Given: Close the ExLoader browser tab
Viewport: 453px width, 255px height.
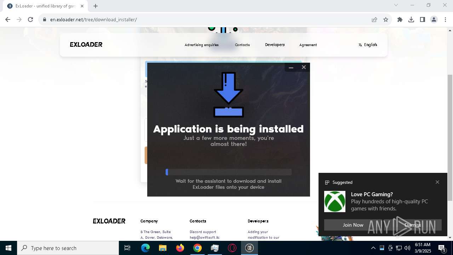Looking at the screenshot, I should click(x=82, y=6).
